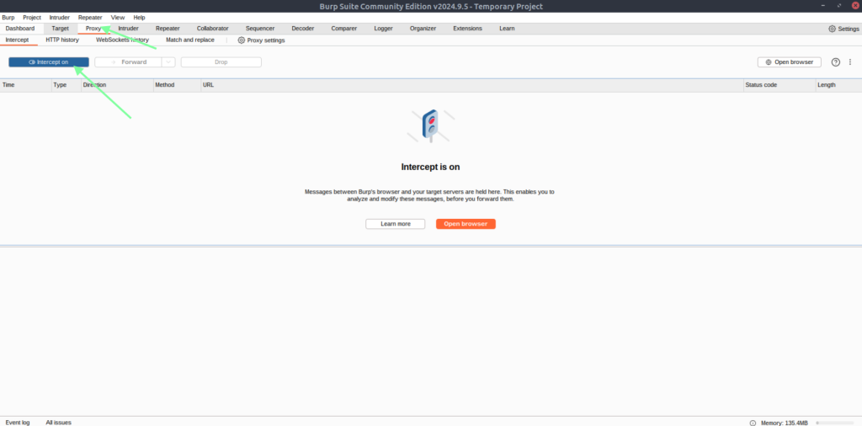This screenshot has width=862, height=426.
Task: Click the Drop button
Action: 221,62
